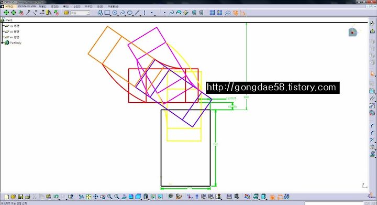Click the What's This help icon
This screenshot has height=205, width=377.
[x=71, y=197]
